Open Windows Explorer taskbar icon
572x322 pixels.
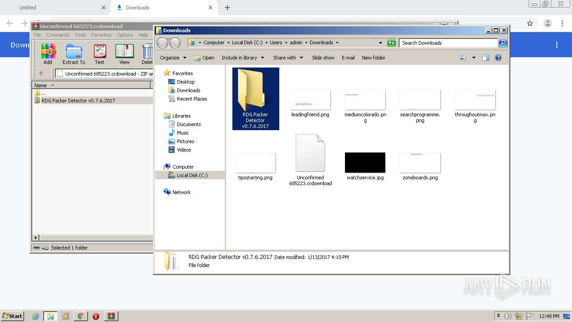coord(50,316)
